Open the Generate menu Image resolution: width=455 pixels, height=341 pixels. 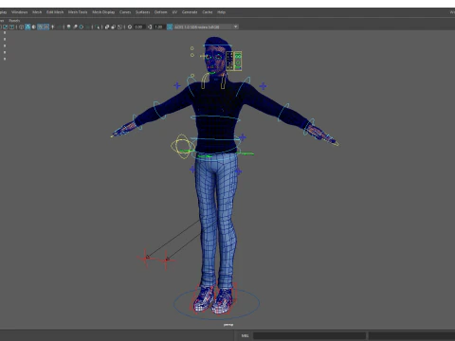pyautogui.click(x=190, y=12)
